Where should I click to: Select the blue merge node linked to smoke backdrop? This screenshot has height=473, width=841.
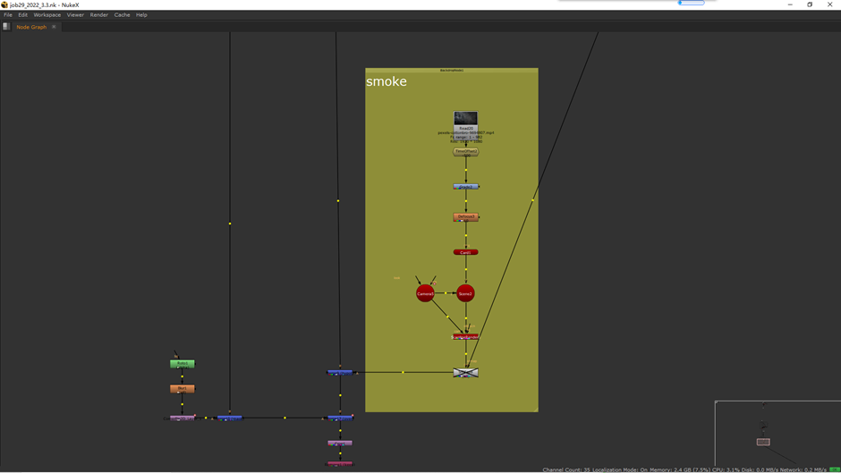[340, 372]
